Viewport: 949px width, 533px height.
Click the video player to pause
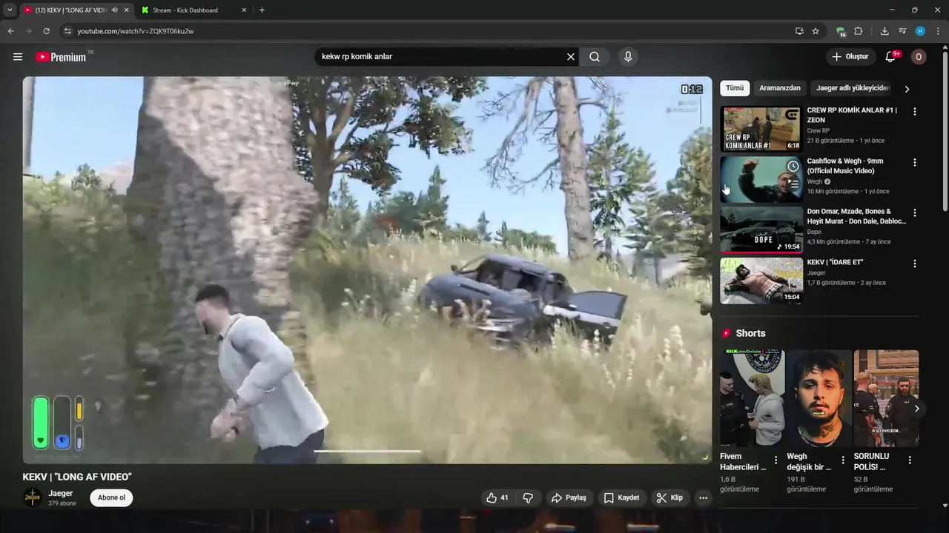(367, 270)
